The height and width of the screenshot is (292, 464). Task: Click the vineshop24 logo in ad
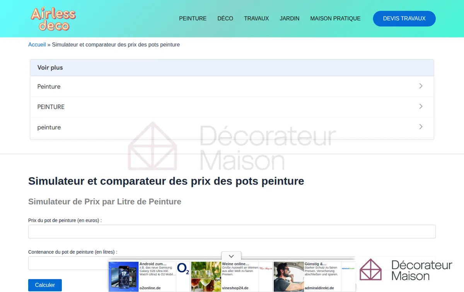point(266,268)
